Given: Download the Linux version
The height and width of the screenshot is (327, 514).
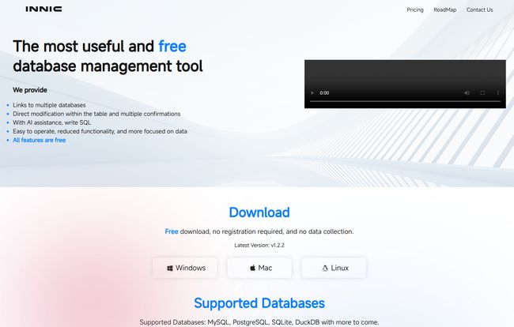Looking at the screenshot, I should click(334, 268).
